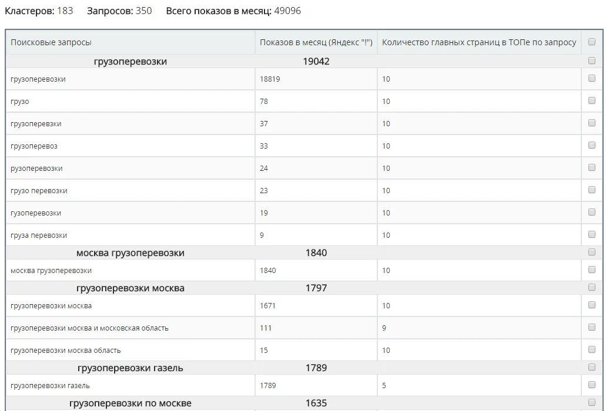606x411 pixels.
Task: Click impressions value 23
Action: pos(263,191)
